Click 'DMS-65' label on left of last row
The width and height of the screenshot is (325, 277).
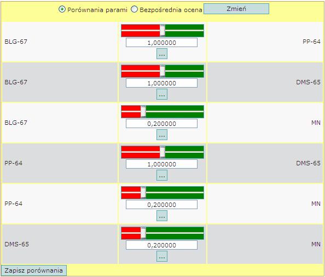click(16, 244)
